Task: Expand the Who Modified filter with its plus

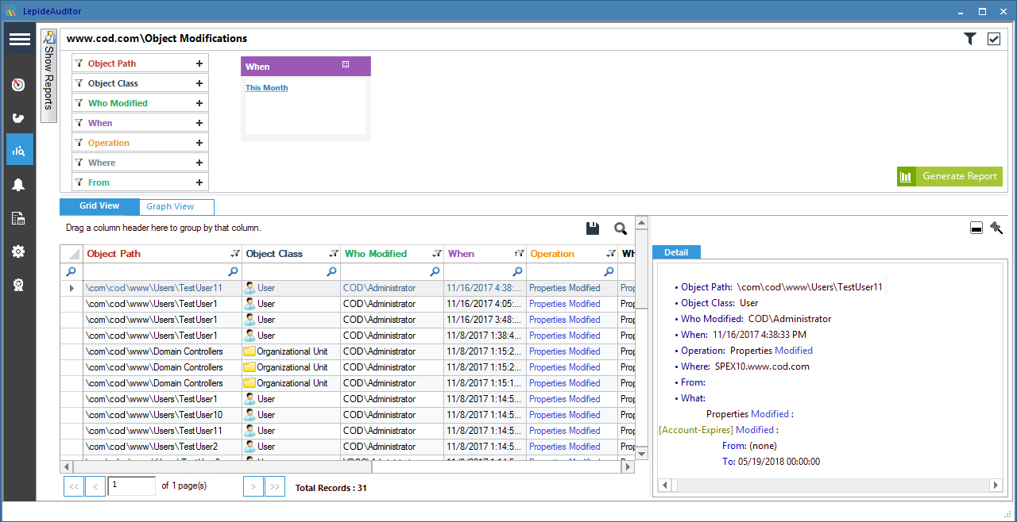Action: click(x=199, y=103)
